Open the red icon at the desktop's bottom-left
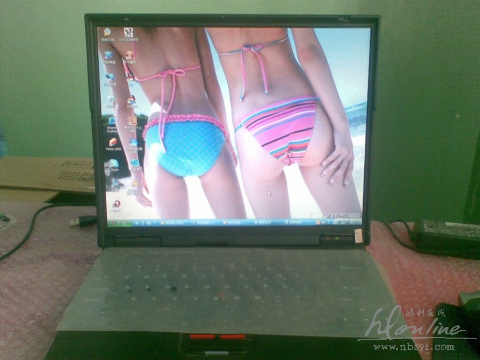Screen dimensions: 480x360 coord(116,204)
